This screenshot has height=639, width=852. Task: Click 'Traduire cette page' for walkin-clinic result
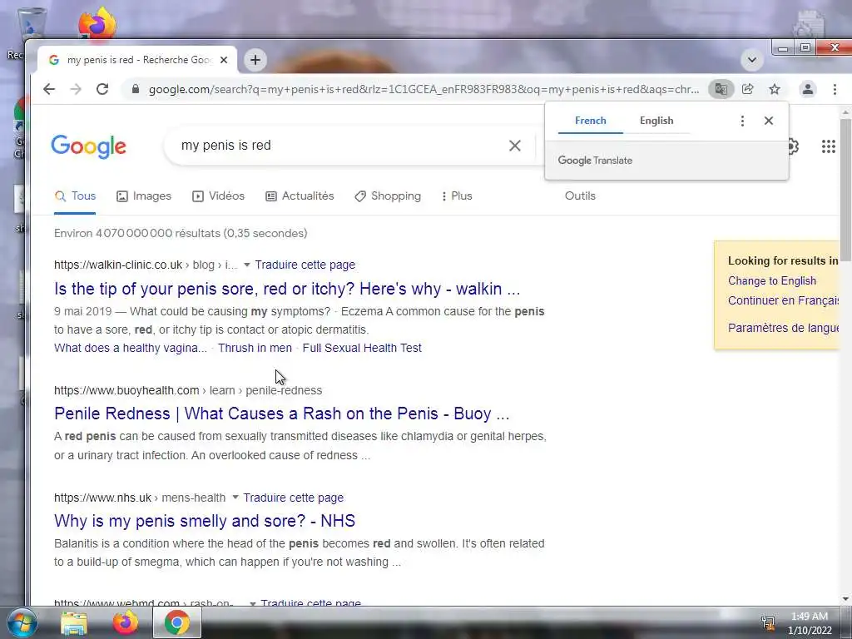[305, 265]
